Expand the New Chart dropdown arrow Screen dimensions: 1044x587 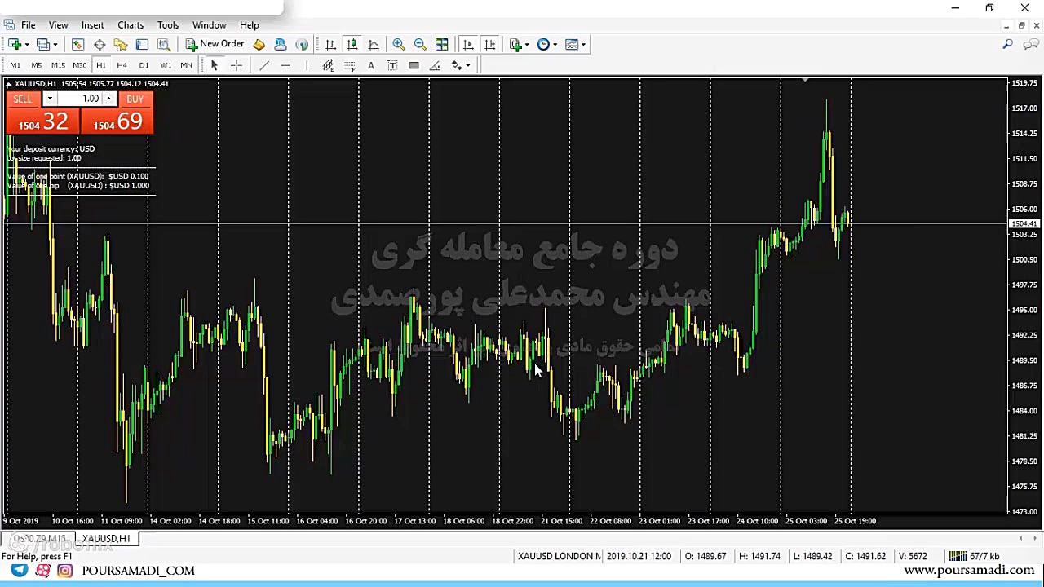(27, 45)
